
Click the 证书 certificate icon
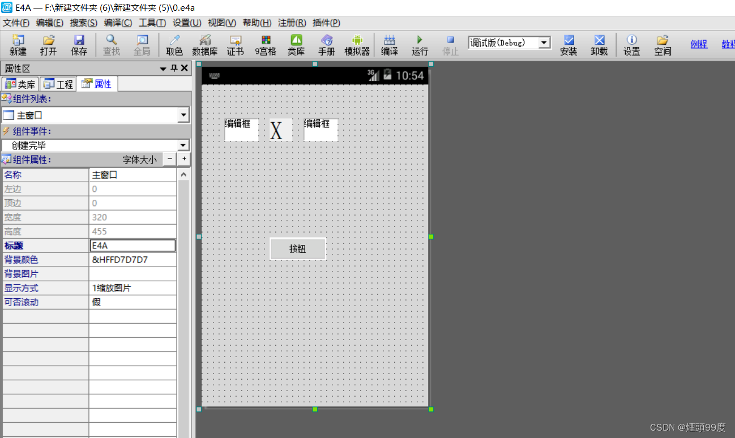[x=235, y=45]
